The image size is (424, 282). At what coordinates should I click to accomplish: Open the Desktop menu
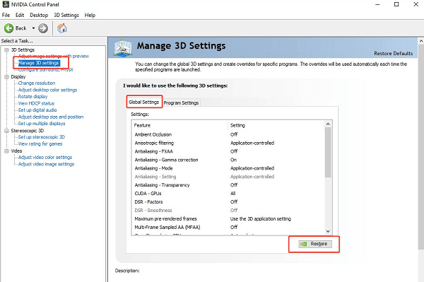(x=39, y=15)
